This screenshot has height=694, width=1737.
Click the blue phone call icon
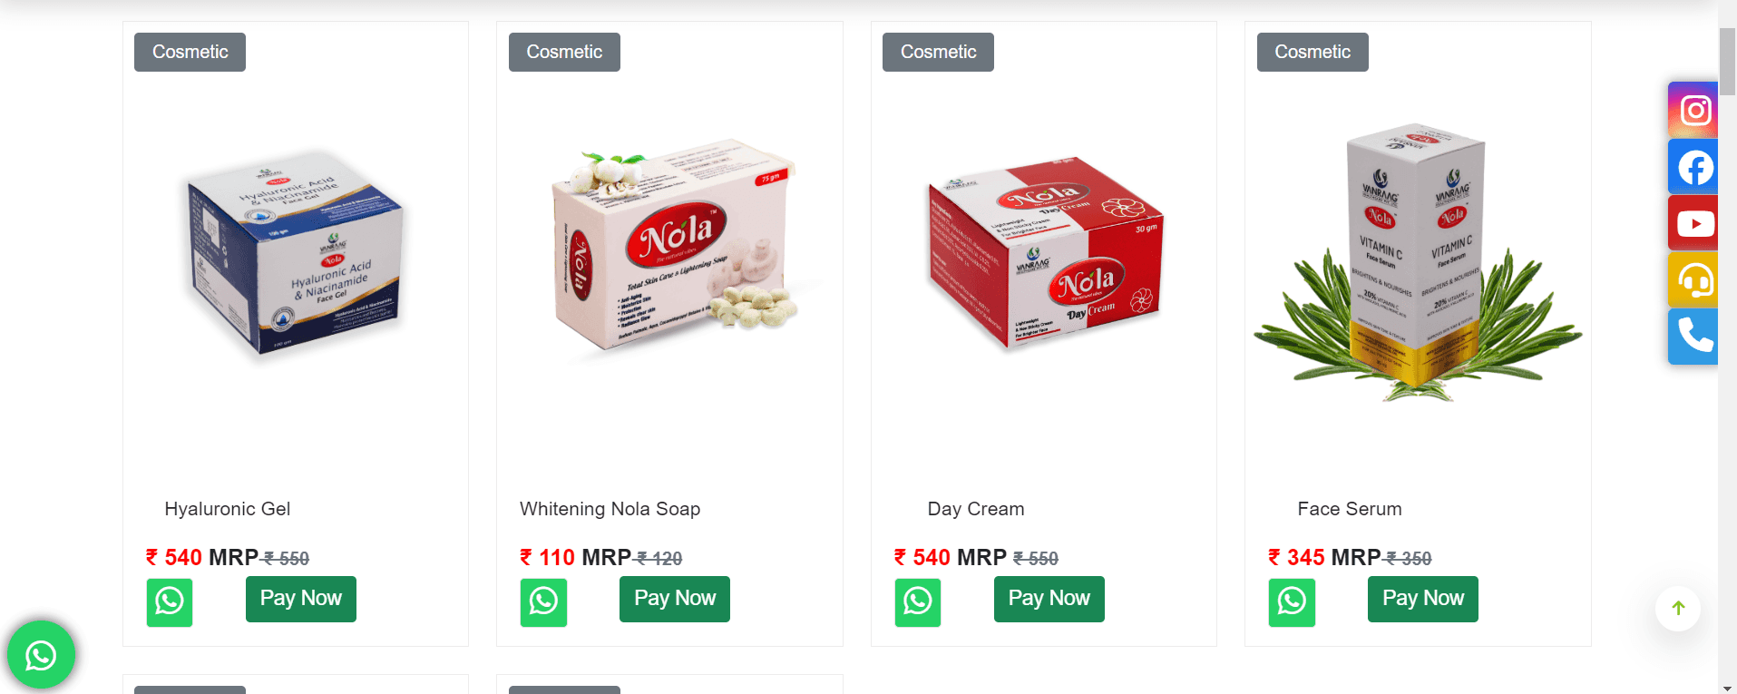(1693, 336)
